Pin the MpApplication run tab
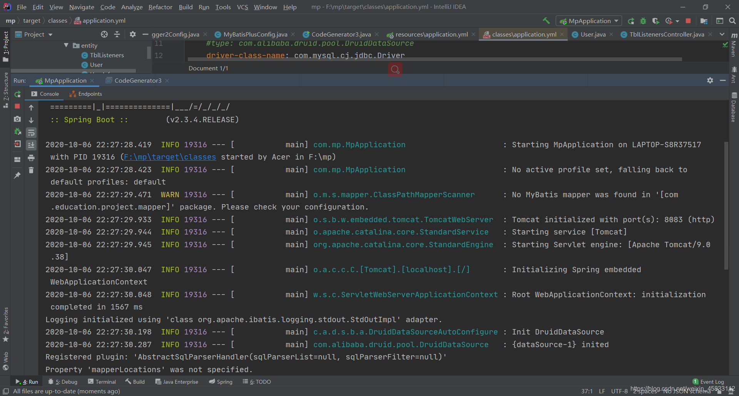The height and width of the screenshot is (396, 739). pyautogui.click(x=17, y=175)
